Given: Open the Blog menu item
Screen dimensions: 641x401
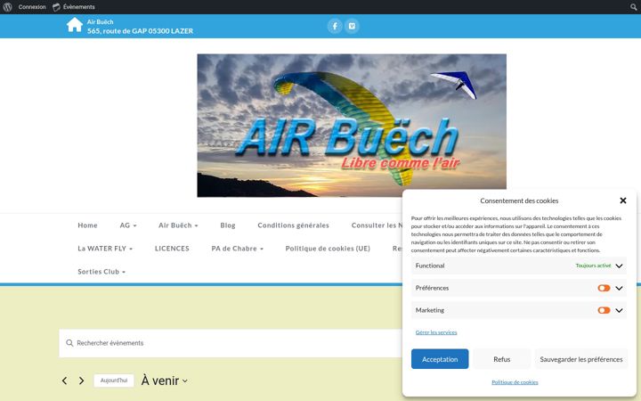Looking at the screenshot, I should point(228,225).
